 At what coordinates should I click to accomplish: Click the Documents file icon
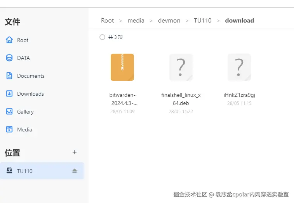9,76
